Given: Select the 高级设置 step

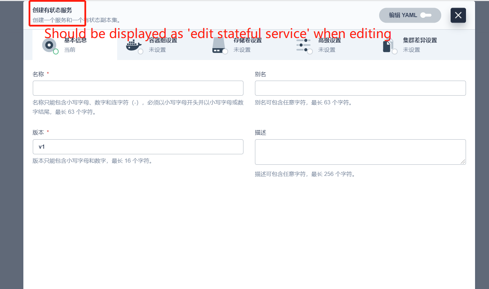Looking at the screenshot, I should [x=329, y=45].
